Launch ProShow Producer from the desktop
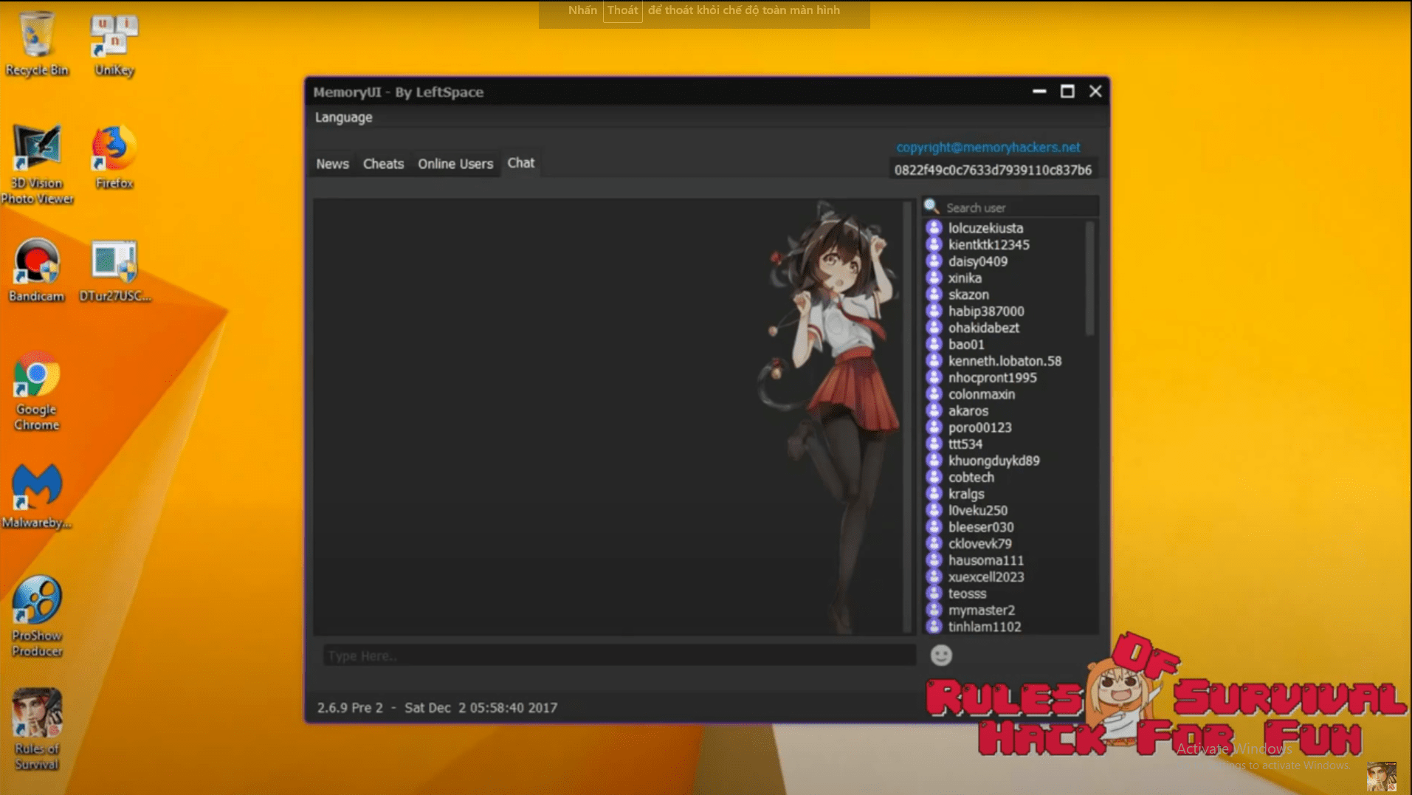The image size is (1412, 795). (37, 617)
